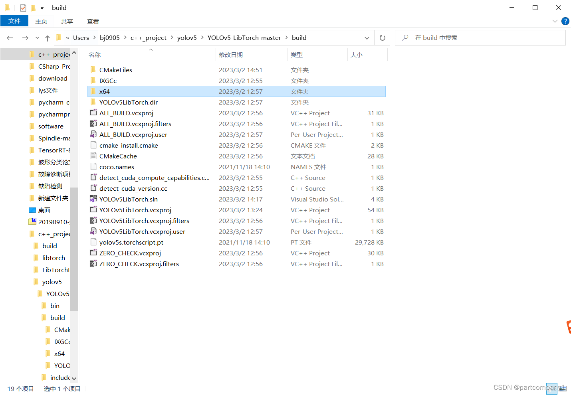
Task: Click the CMakeCache text document icon
Action: pyautogui.click(x=93, y=156)
